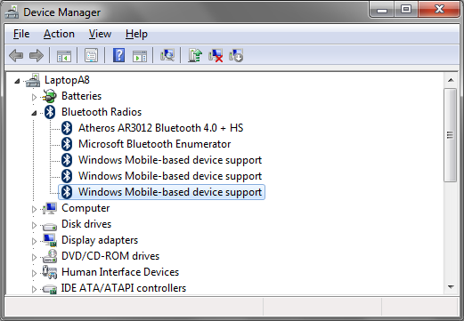Viewport: 464px width, 321px height.
Task: Click the Disable device toolbar icon
Action: pyautogui.click(x=236, y=55)
